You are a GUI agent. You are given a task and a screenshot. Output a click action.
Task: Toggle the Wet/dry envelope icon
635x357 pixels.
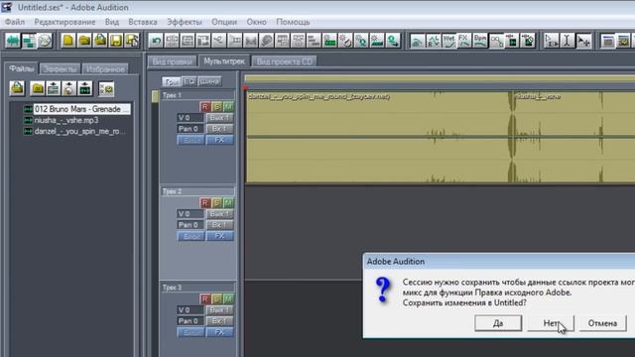pyautogui.click(x=448, y=41)
